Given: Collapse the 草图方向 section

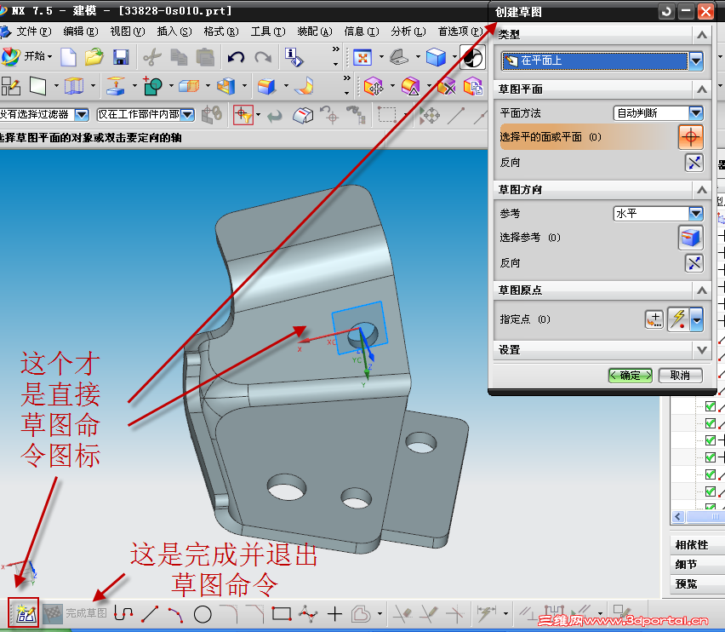Looking at the screenshot, I should pyautogui.click(x=702, y=190).
